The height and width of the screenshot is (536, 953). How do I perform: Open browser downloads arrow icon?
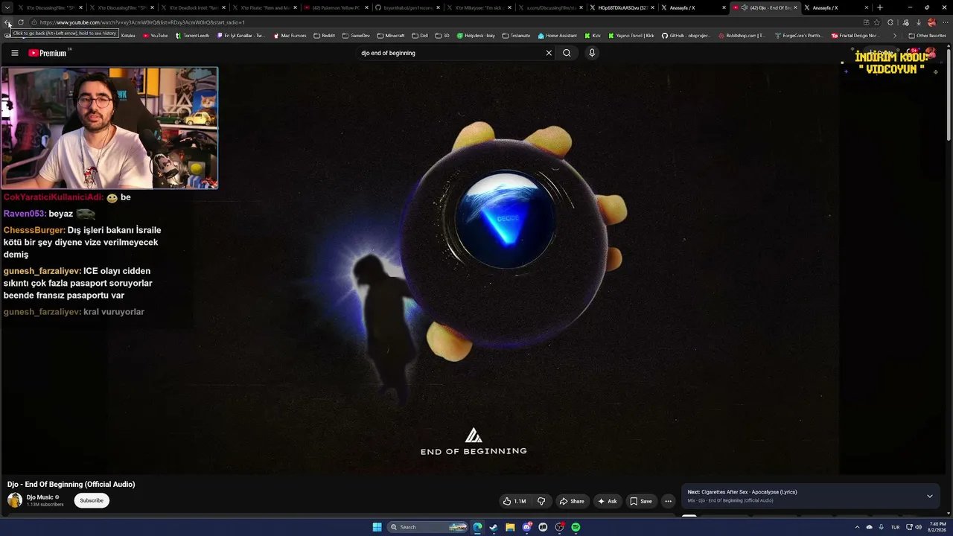(918, 22)
